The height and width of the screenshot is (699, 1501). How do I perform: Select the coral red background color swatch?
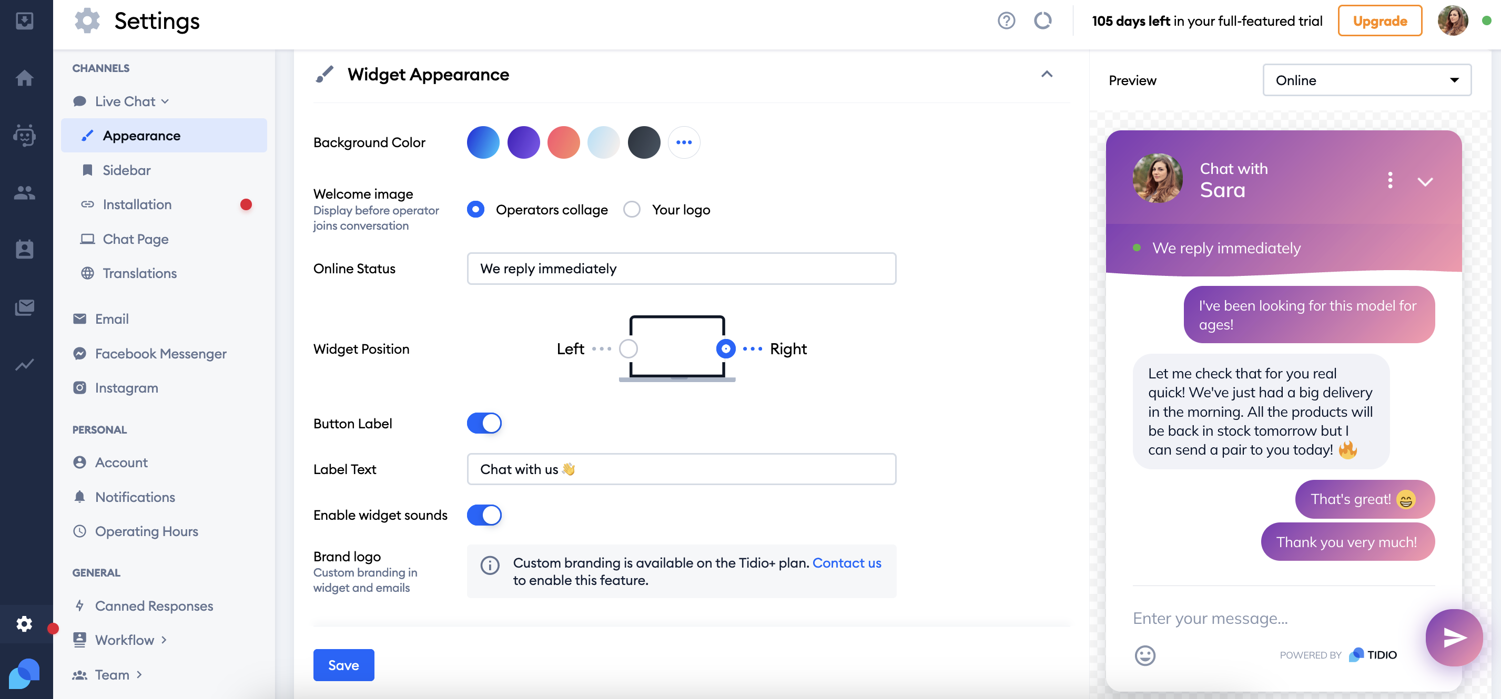(x=563, y=141)
